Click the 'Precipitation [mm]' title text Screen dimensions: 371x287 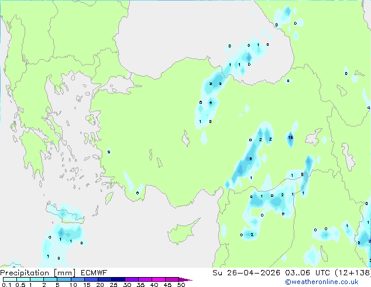pos(38,273)
